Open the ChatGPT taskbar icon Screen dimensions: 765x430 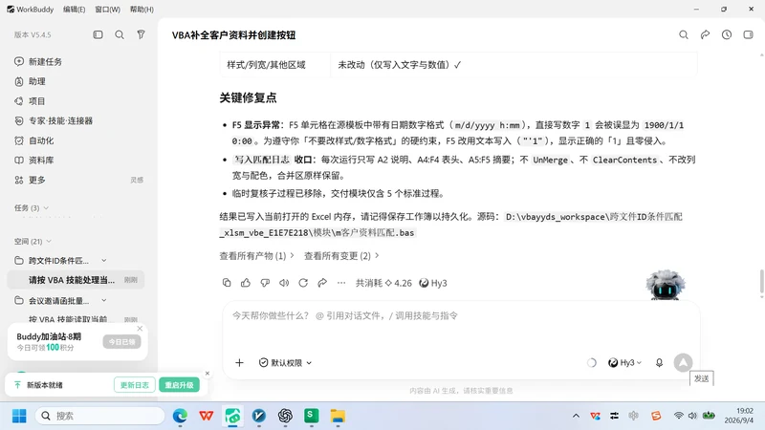285,416
